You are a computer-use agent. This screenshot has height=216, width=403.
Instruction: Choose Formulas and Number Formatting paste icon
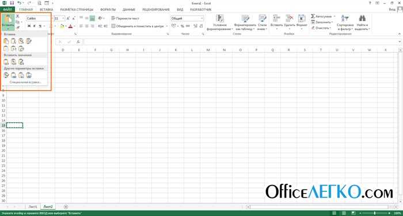(x=21, y=41)
